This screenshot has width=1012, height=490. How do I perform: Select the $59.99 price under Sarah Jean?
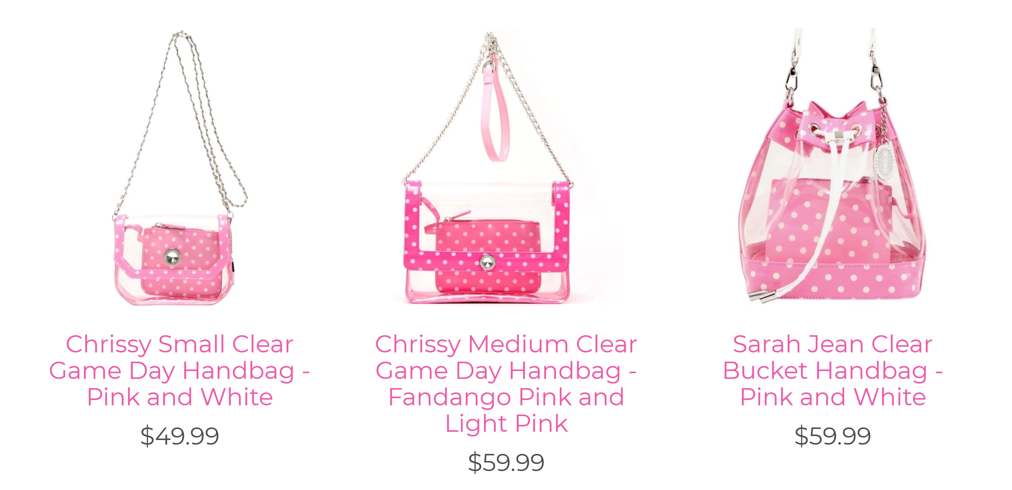tap(833, 436)
